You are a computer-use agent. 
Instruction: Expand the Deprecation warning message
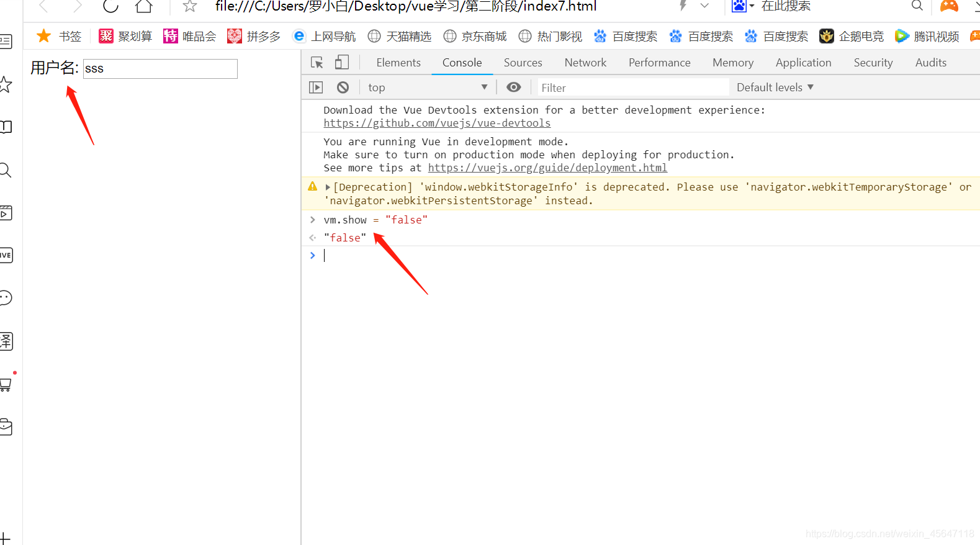328,187
